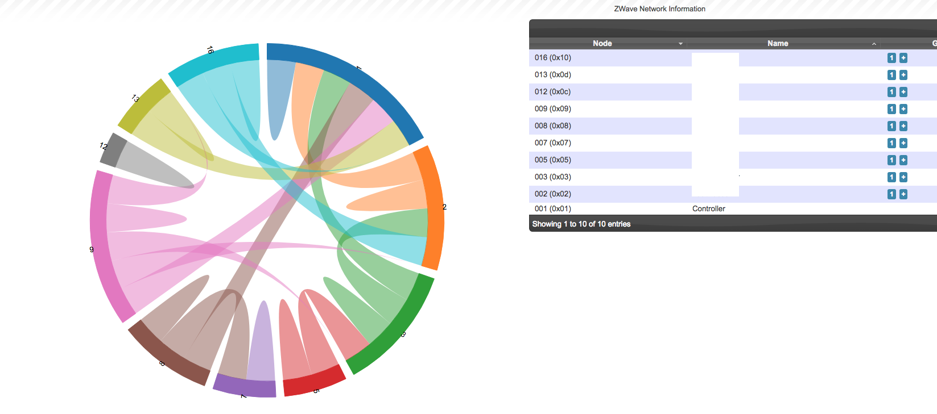
Task: Click 'Showing 1 to 10 of 10 entries' text
Action: 581,224
